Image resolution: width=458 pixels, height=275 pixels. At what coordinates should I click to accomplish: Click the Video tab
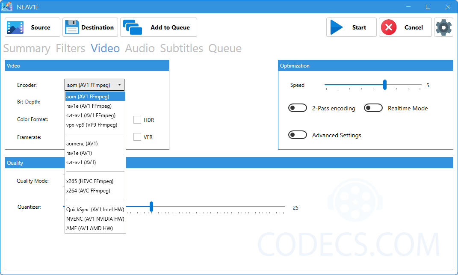click(x=105, y=48)
